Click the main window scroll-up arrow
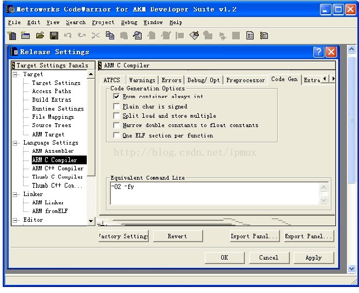 click(352, 49)
